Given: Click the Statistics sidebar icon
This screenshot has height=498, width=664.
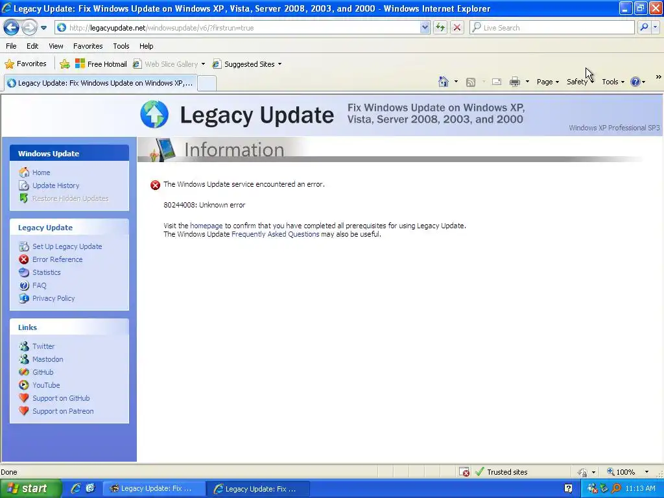Looking at the screenshot, I should (x=24, y=272).
